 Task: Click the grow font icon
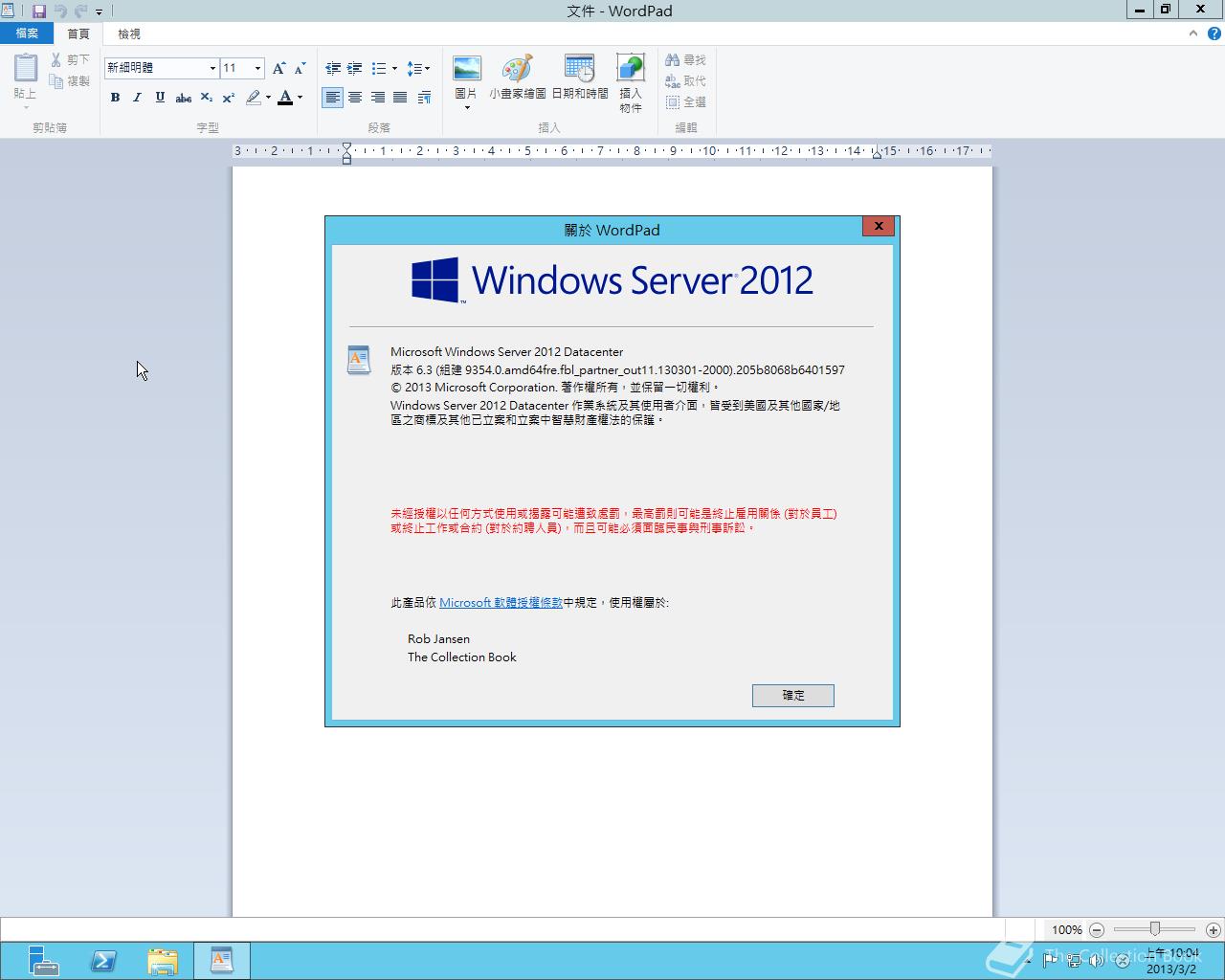[x=278, y=68]
